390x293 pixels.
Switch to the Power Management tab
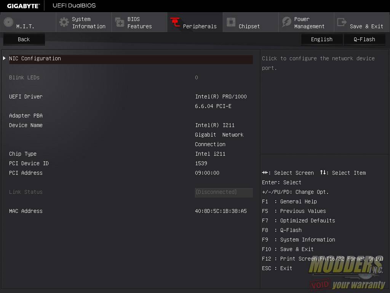tap(306, 22)
